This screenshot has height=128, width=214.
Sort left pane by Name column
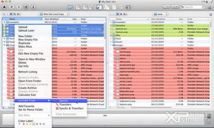(22, 19)
